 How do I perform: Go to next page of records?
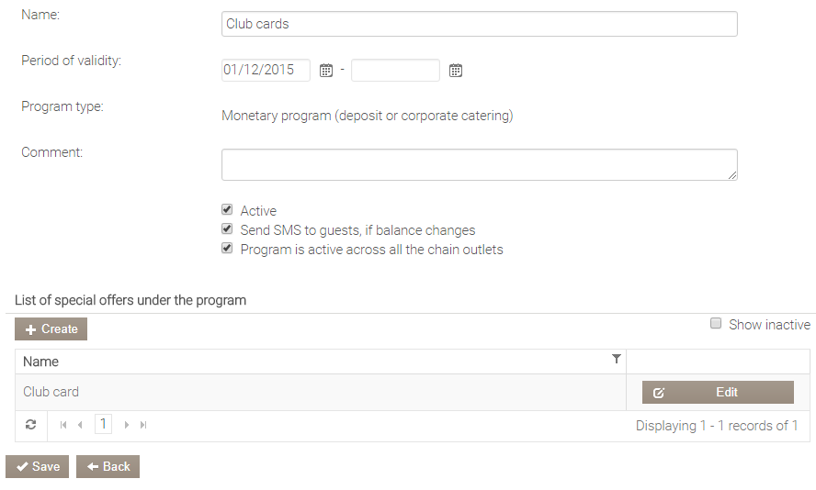coord(127,425)
